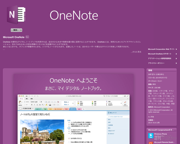Click the phone number tag icon
This screenshot has width=180, height=144.
pos(106,105)
